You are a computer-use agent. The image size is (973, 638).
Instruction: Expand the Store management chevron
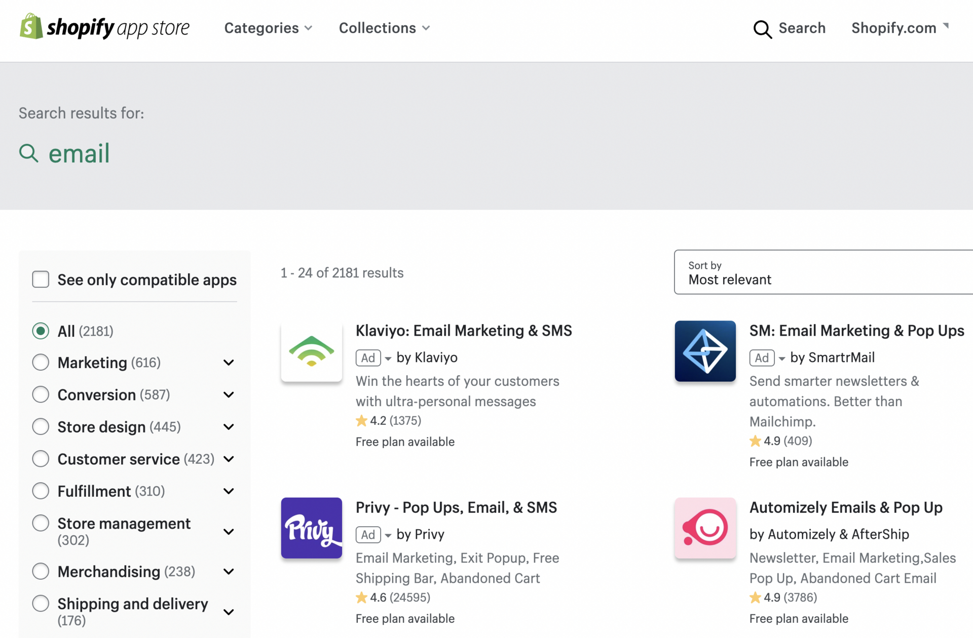229,532
